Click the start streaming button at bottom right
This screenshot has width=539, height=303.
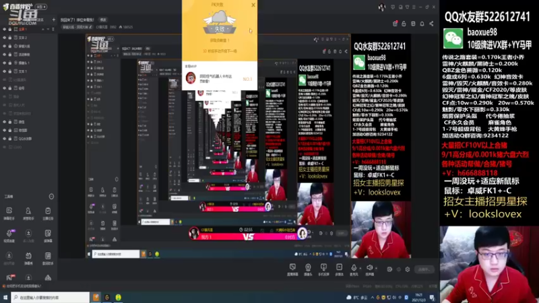click(424, 270)
